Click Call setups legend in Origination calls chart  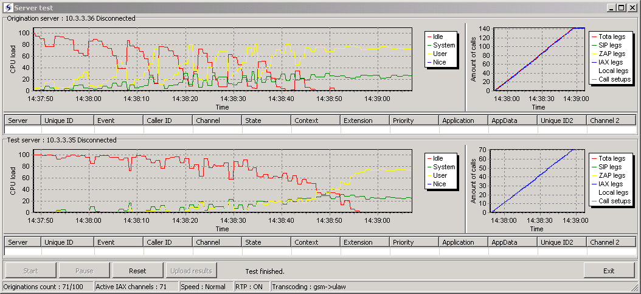tap(611, 79)
